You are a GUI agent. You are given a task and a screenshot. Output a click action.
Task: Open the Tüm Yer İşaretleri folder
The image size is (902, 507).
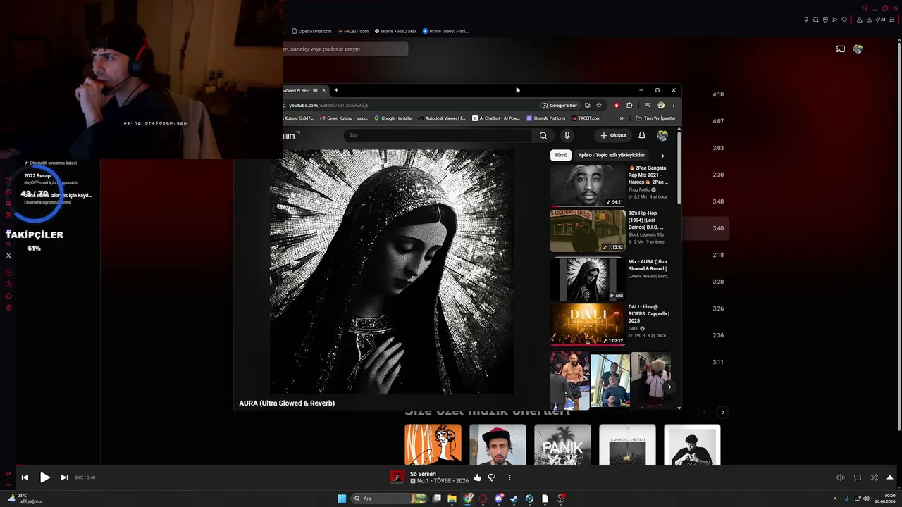(656, 118)
